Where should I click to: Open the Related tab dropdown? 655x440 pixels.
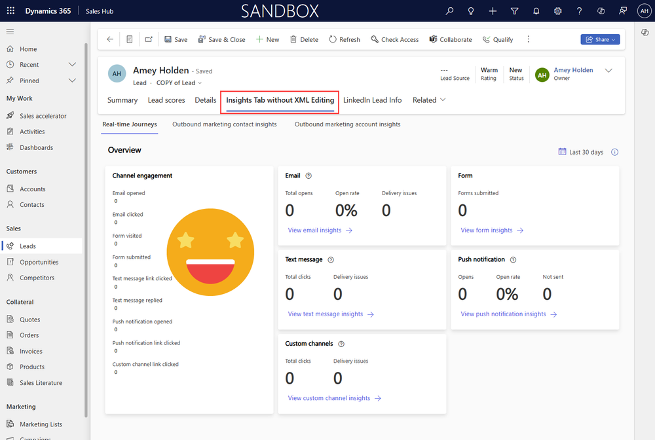(x=429, y=100)
